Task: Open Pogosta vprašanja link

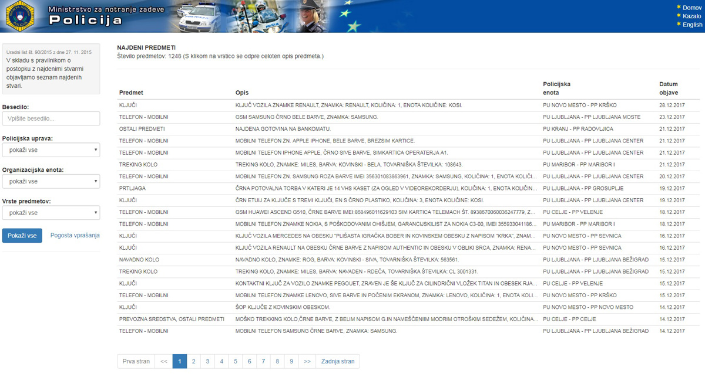Action: click(75, 236)
